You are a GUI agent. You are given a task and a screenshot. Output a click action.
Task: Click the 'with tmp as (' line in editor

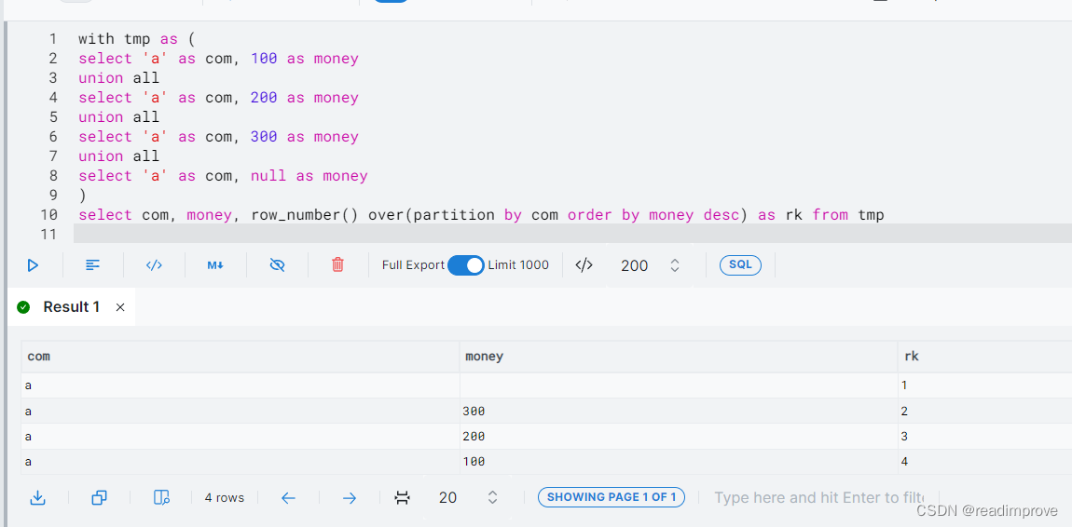point(137,40)
